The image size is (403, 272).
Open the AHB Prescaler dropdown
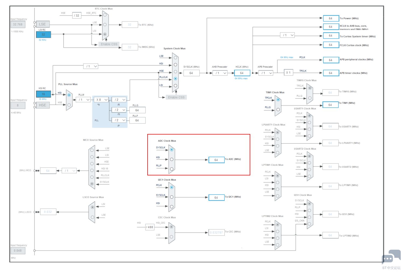(220, 73)
